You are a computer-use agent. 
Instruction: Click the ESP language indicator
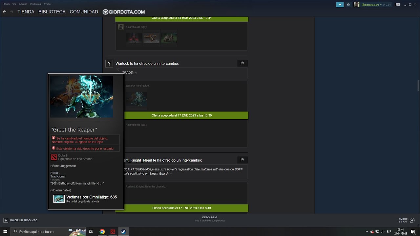(x=389, y=232)
